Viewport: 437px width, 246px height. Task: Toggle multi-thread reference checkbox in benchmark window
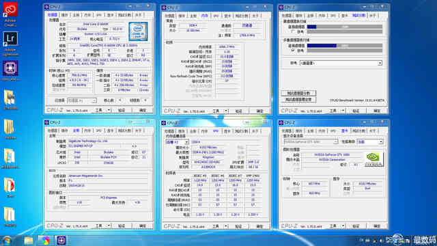click(x=293, y=51)
